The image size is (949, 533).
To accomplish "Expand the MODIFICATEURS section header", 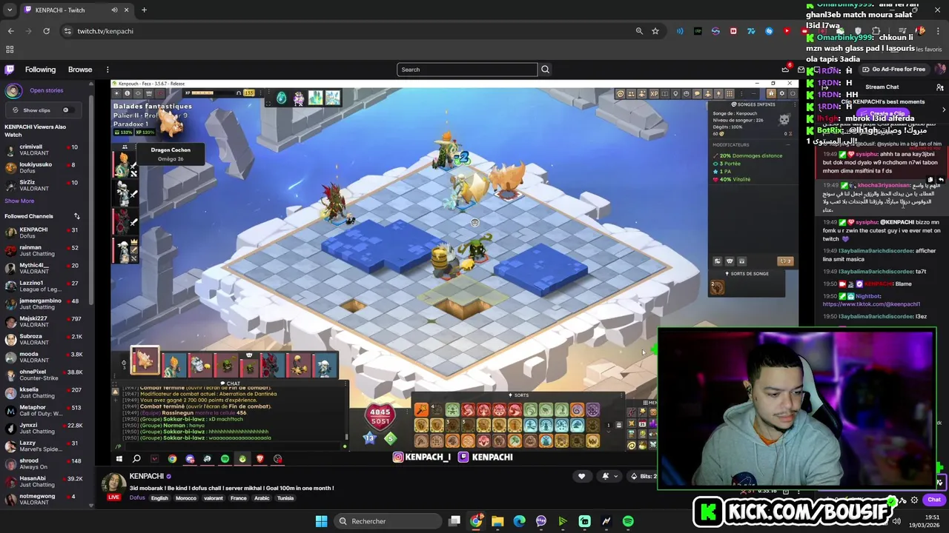I will [x=731, y=144].
